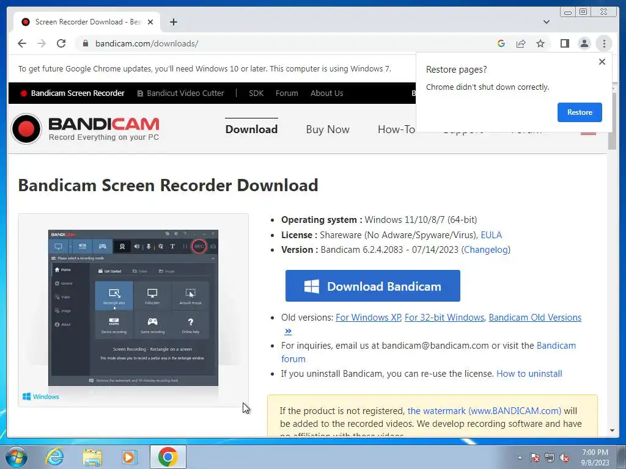626x469 pixels.
Task: Open the Windows Start menu
Action: coord(16,457)
